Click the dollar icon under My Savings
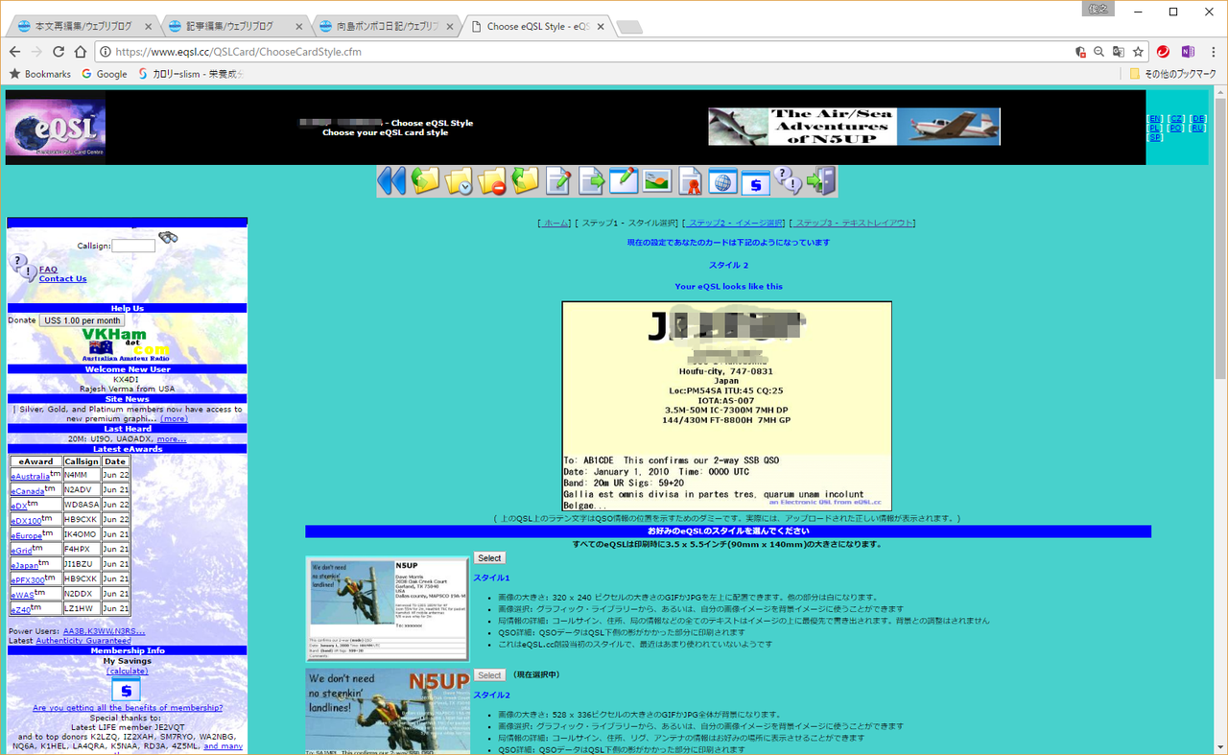This screenshot has width=1228, height=755. tap(126, 690)
